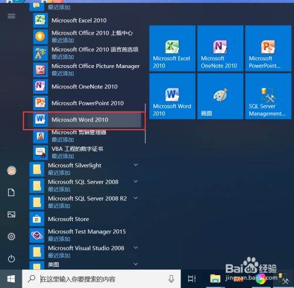Select Microsoft Visual Studio 2008 text
This screenshot has width=294, height=288.
86,248
